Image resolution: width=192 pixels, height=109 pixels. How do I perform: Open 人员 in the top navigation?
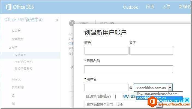point(166,7)
